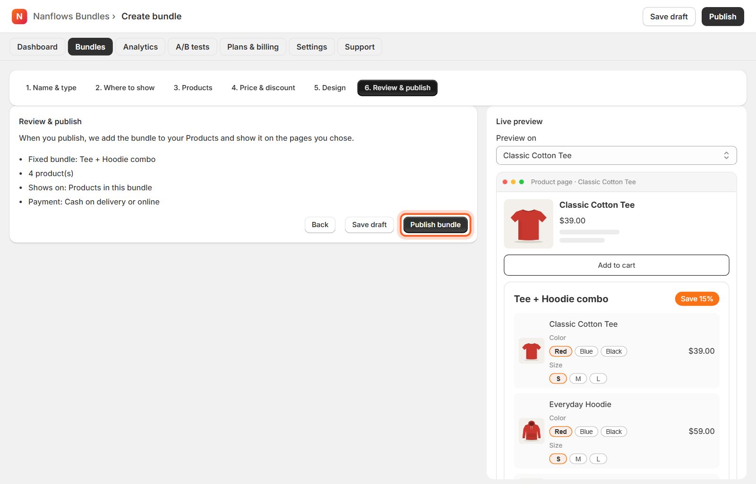Screen dimensions: 756x484
Task: Go to step 1 Name & type
Action: 51,88
